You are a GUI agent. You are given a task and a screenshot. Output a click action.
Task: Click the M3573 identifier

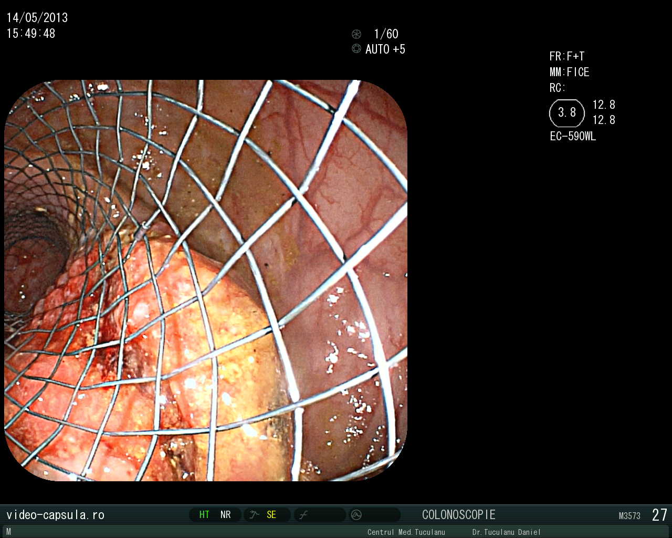tap(629, 516)
